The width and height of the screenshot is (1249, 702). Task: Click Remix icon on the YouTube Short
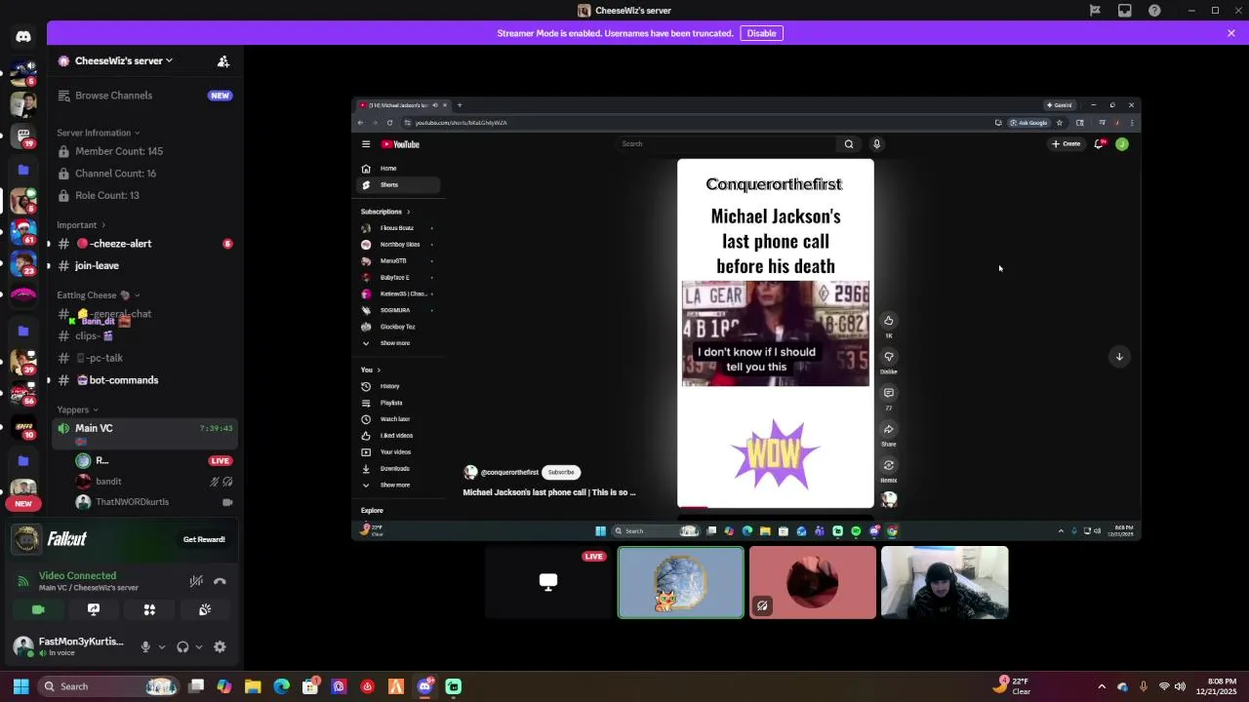(888, 465)
